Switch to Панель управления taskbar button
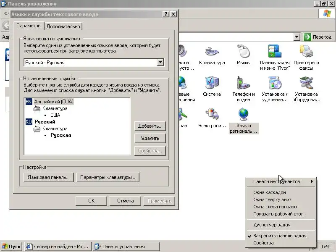Viewport: 336px width, 252px height. click(x=126, y=247)
